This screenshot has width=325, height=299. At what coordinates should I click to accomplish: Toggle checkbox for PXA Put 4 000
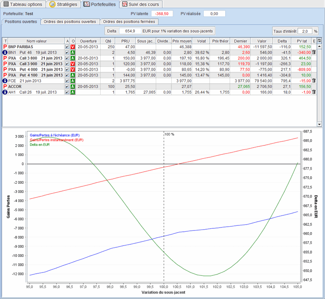[x=67, y=69]
